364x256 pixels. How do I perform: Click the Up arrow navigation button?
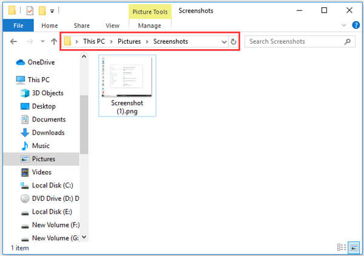pos(54,42)
